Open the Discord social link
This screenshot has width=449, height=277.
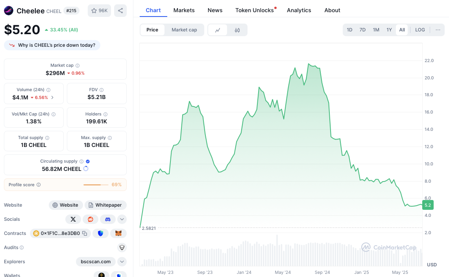point(108,219)
